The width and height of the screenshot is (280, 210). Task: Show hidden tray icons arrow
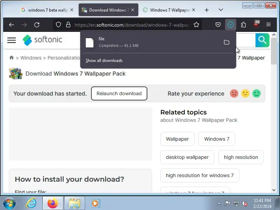point(219,203)
